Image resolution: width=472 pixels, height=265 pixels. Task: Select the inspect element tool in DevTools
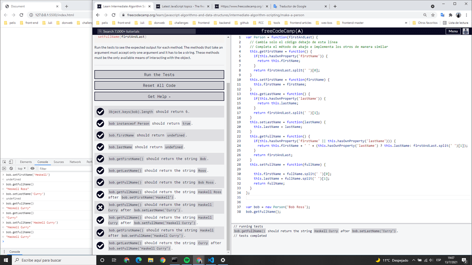[x=4, y=162]
